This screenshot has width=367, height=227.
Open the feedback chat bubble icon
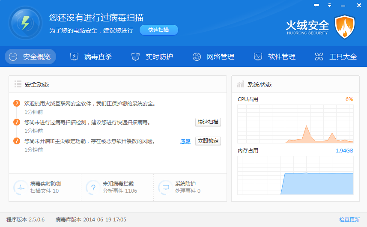coord(316,5)
